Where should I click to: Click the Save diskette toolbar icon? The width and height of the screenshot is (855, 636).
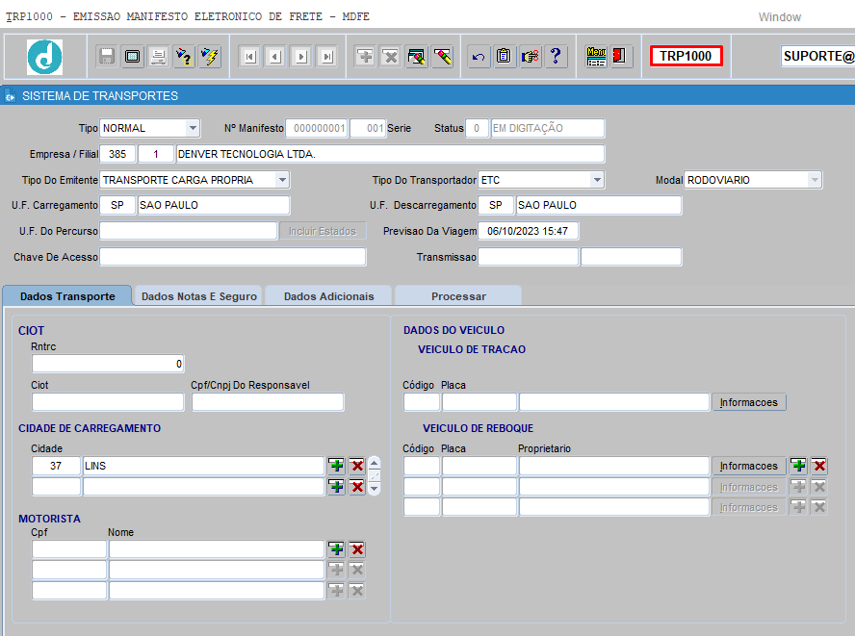[x=106, y=56]
